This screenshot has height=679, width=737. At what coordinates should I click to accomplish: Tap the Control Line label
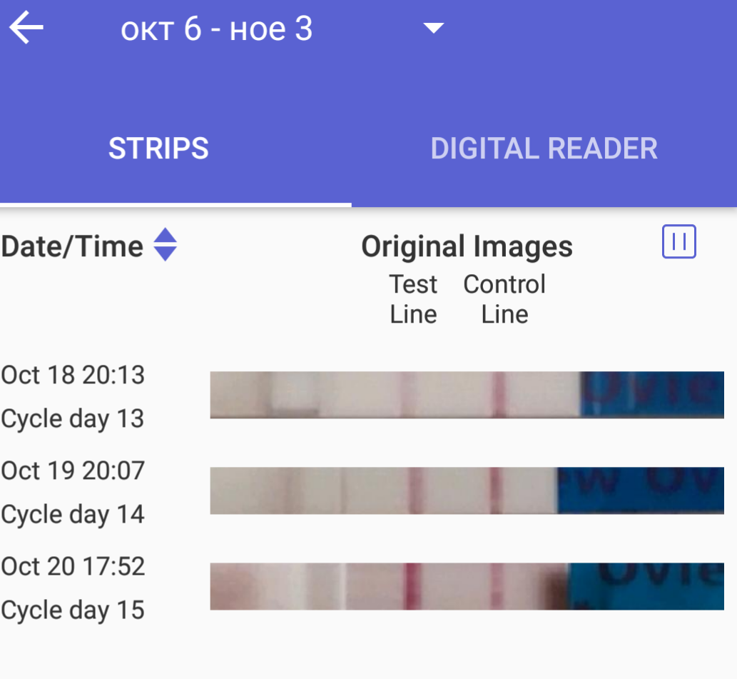coord(504,299)
